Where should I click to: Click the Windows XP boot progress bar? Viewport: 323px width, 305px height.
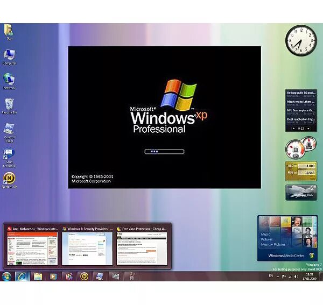point(164,152)
